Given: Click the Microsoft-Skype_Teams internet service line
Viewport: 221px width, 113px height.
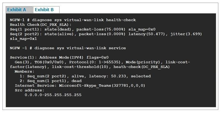Looking at the screenshot, I should 80,86.
